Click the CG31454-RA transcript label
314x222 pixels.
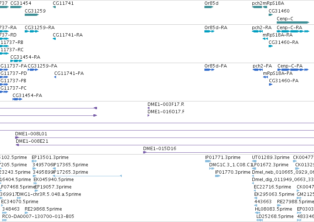coord(25,57)
